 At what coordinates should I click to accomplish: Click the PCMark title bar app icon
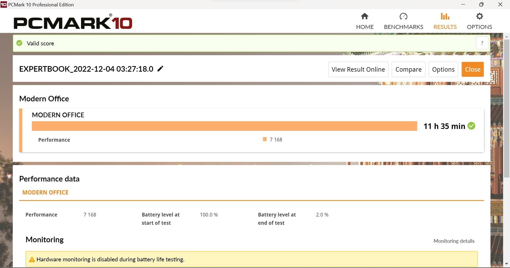tap(4, 5)
